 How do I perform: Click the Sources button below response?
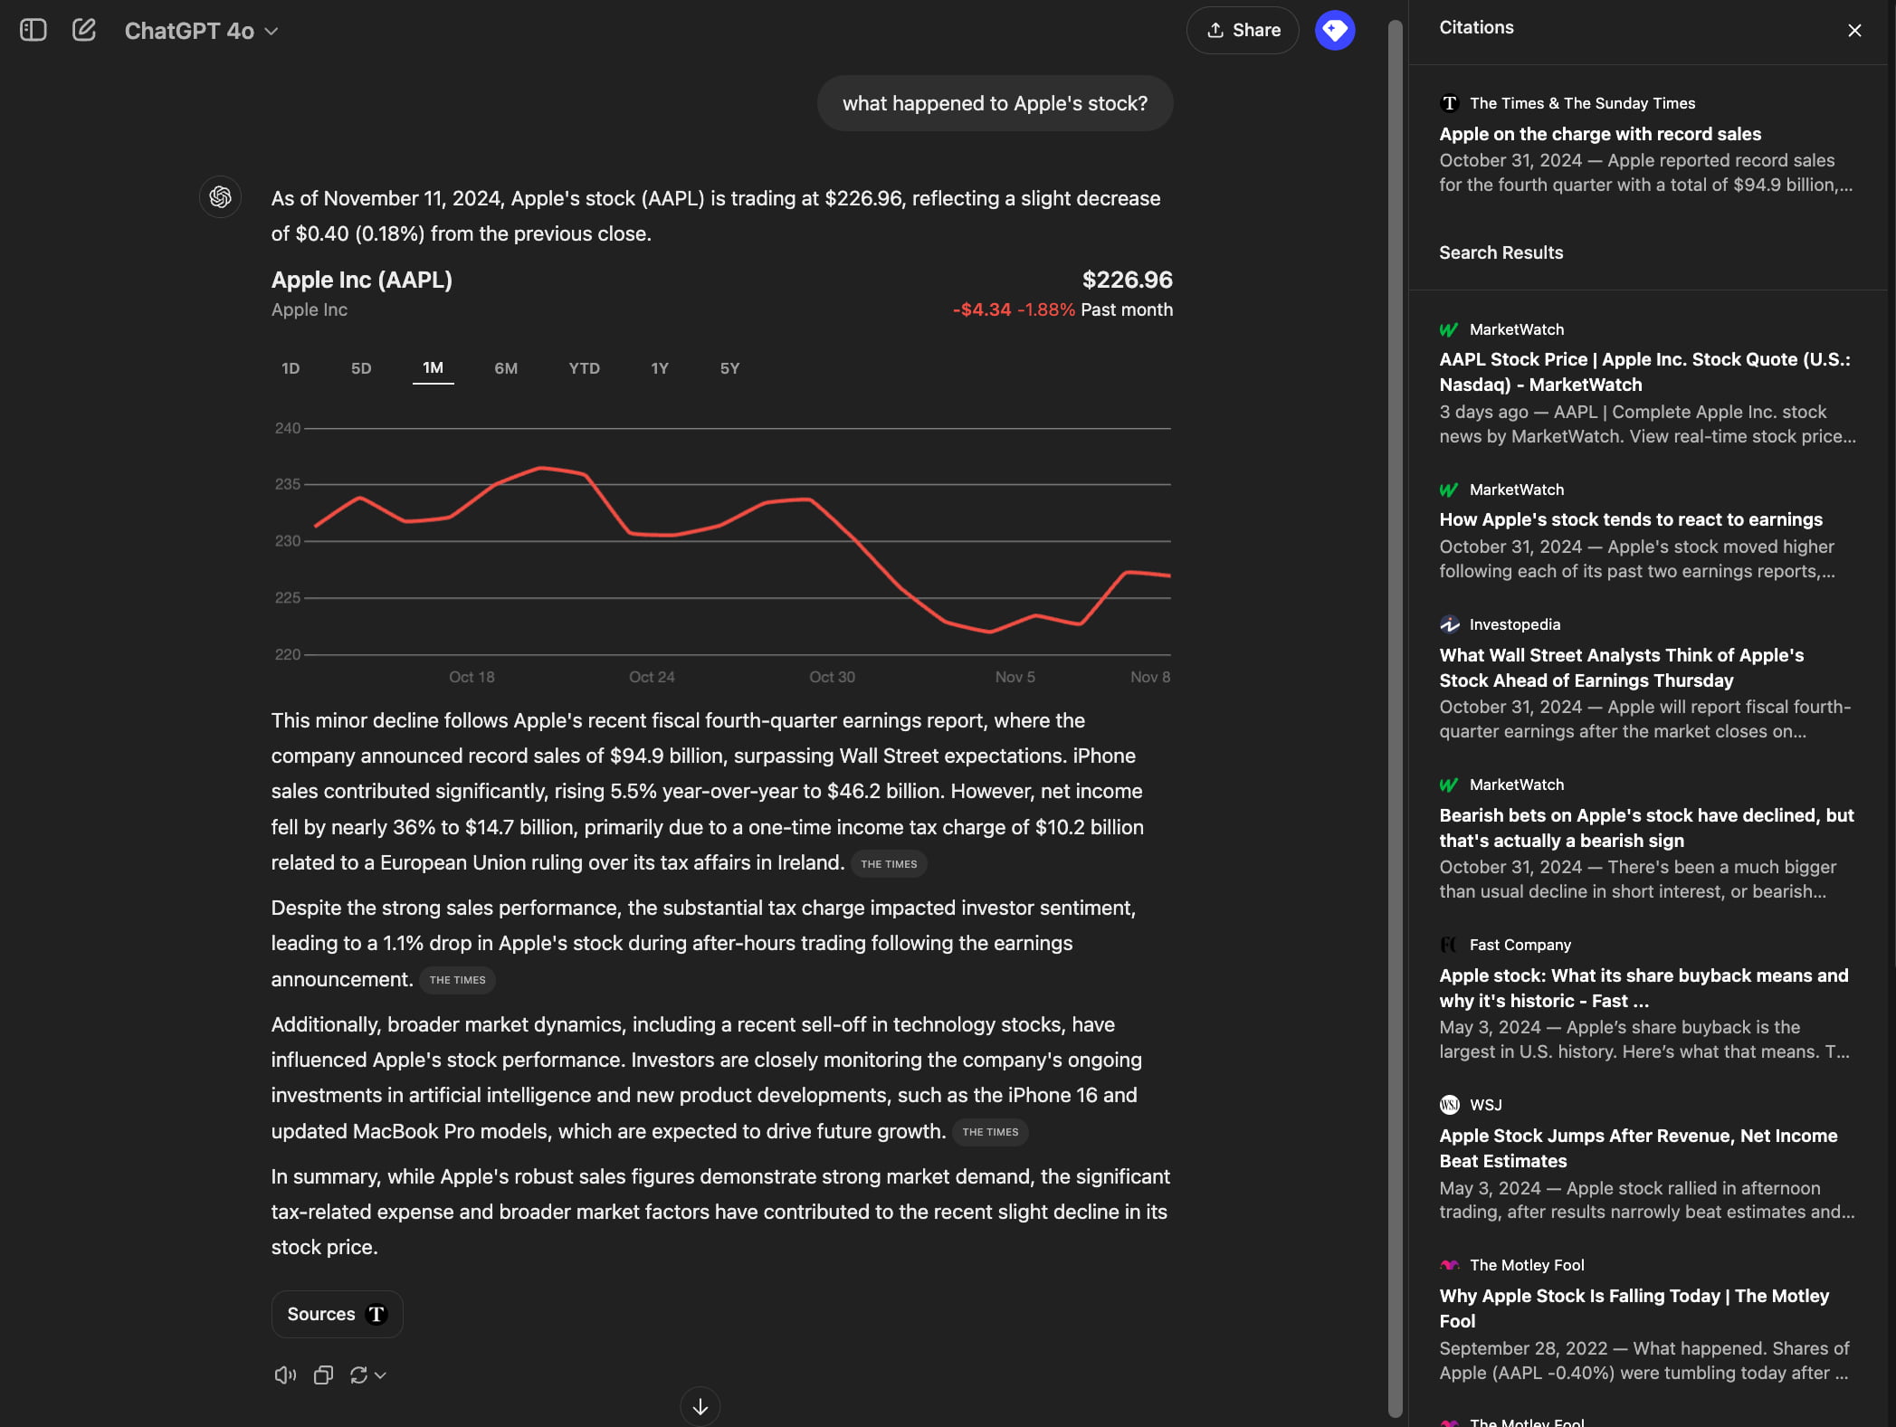click(334, 1313)
